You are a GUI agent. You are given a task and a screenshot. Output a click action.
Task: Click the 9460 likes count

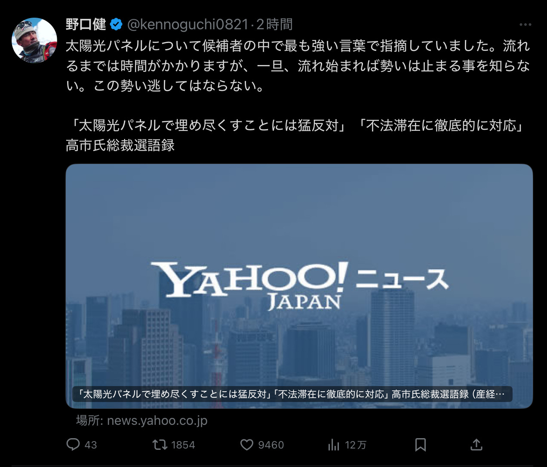pyautogui.click(x=271, y=445)
